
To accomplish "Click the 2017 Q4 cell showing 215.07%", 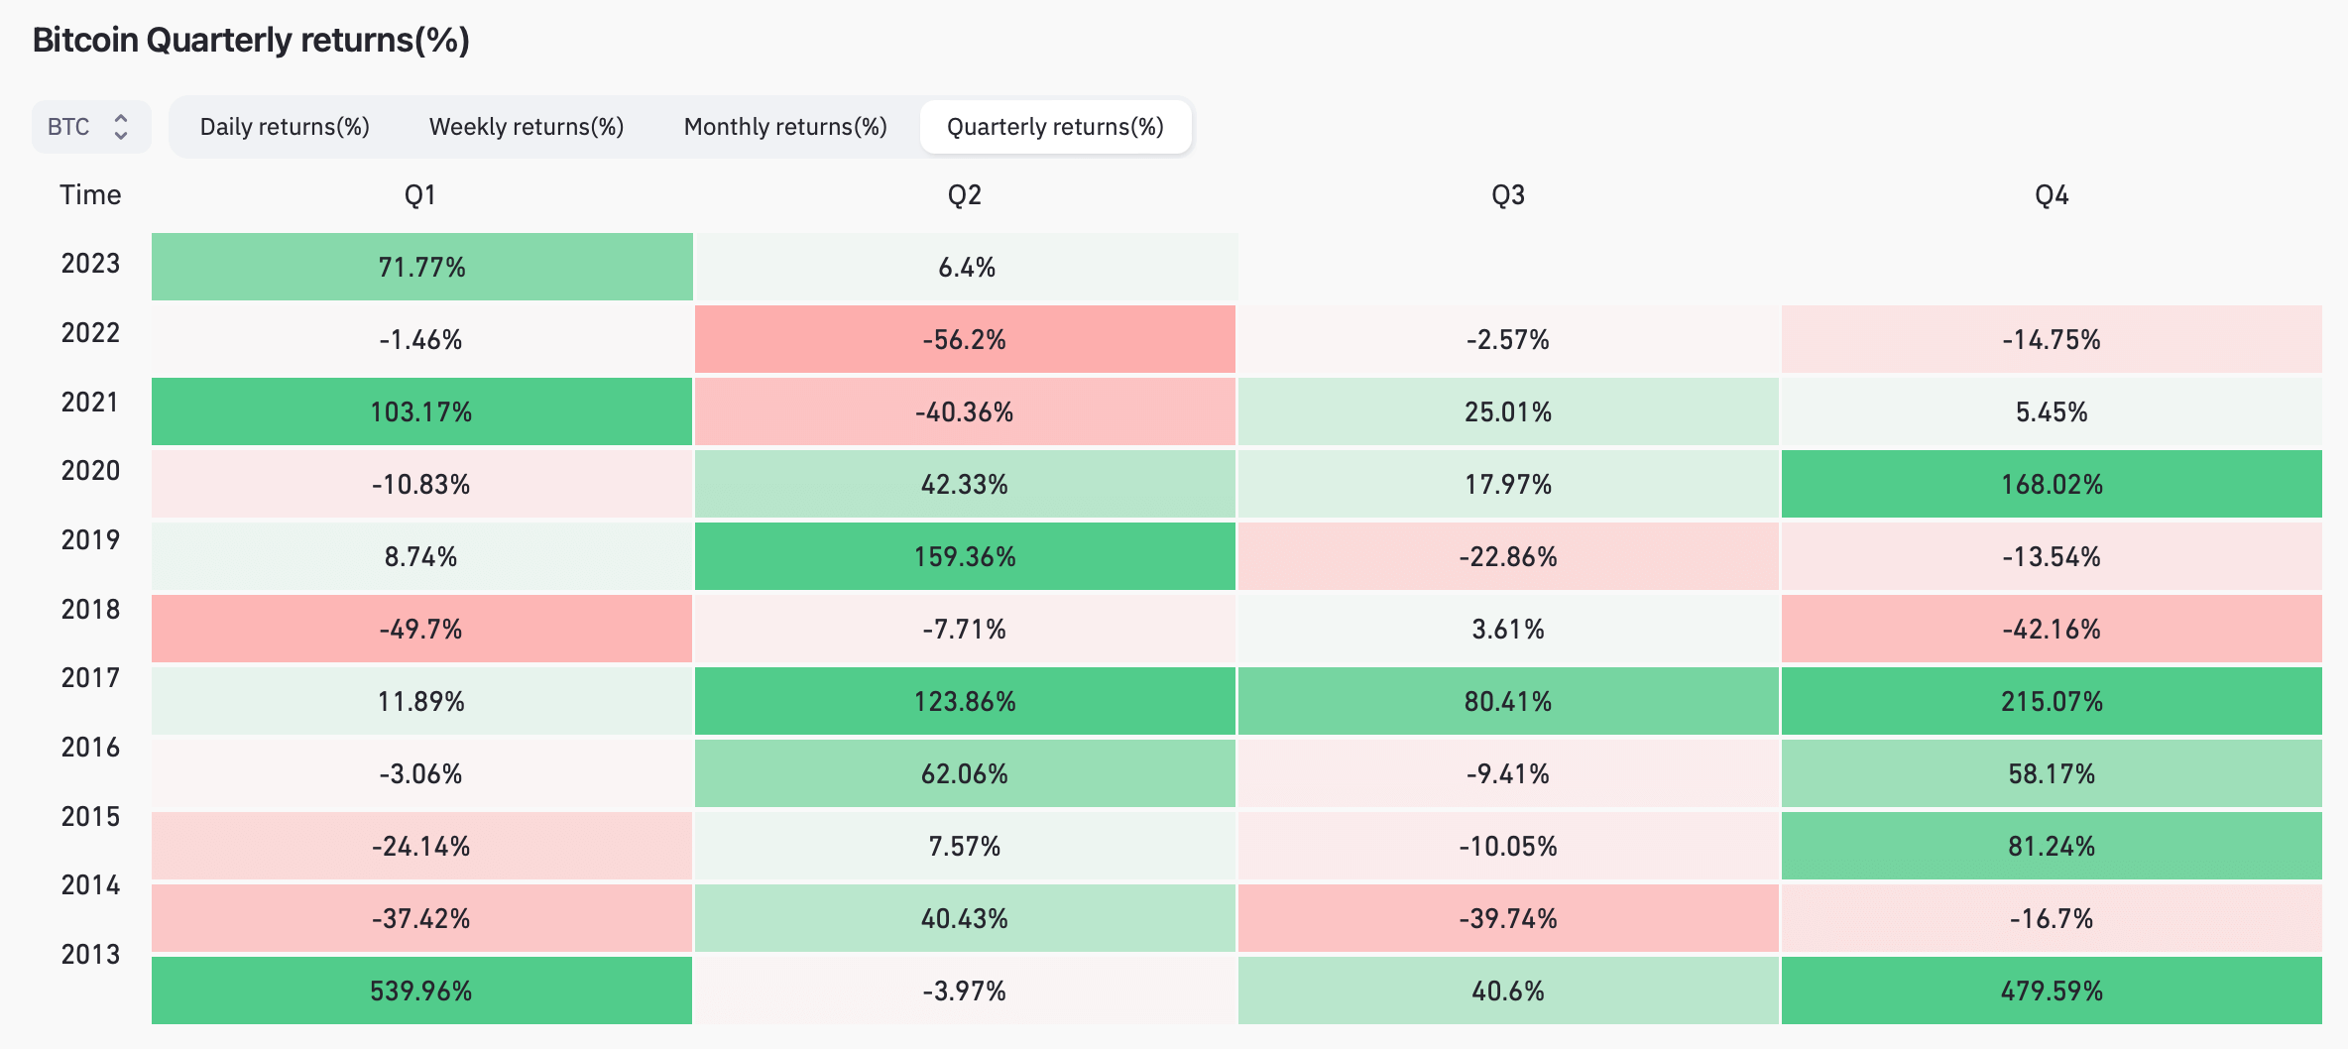I will pyautogui.click(x=2052, y=701).
